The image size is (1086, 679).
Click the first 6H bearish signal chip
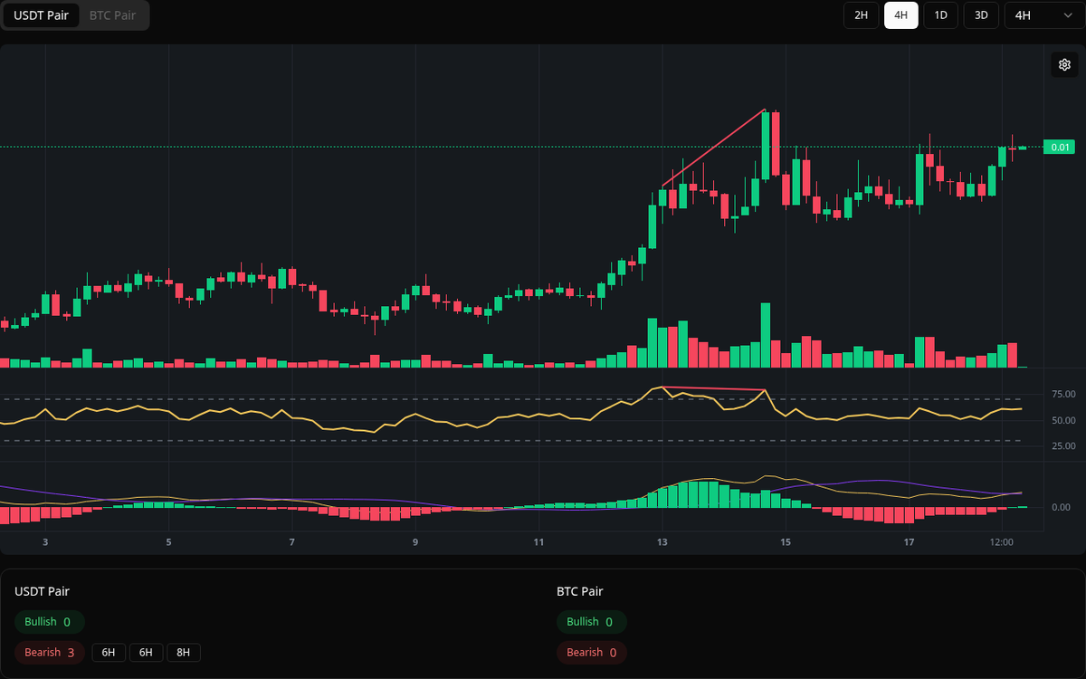[x=108, y=652]
